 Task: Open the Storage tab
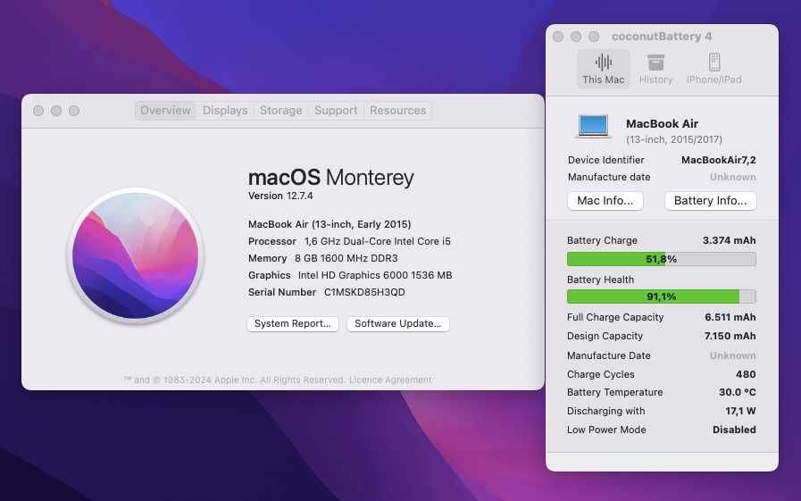pyautogui.click(x=281, y=111)
